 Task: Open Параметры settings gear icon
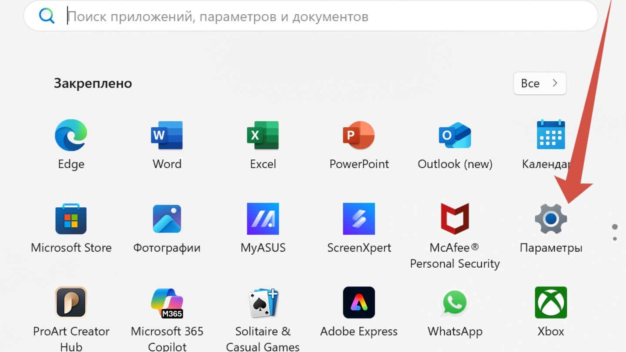coord(551,219)
